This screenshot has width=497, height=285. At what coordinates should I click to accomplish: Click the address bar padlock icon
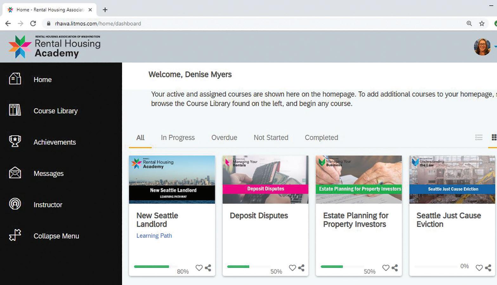(x=49, y=23)
